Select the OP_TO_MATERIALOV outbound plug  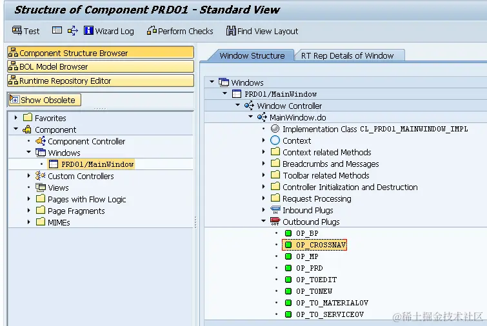tap(332, 303)
